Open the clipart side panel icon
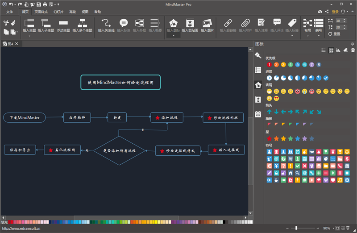This screenshot has height=233, width=357. pyautogui.click(x=258, y=99)
